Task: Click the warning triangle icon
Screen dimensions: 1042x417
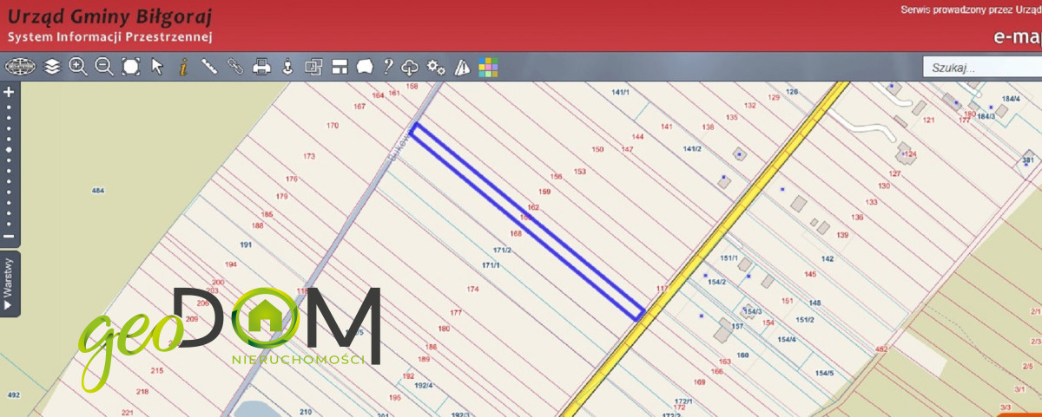Action: coord(463,67)
